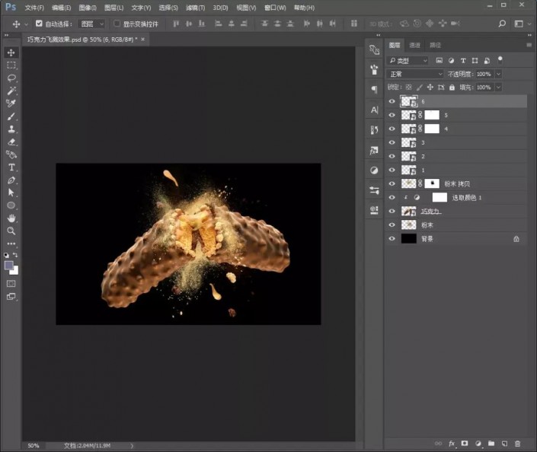Open the Layers panel menu
Screen dimensions: 537x452
(529, 45)
